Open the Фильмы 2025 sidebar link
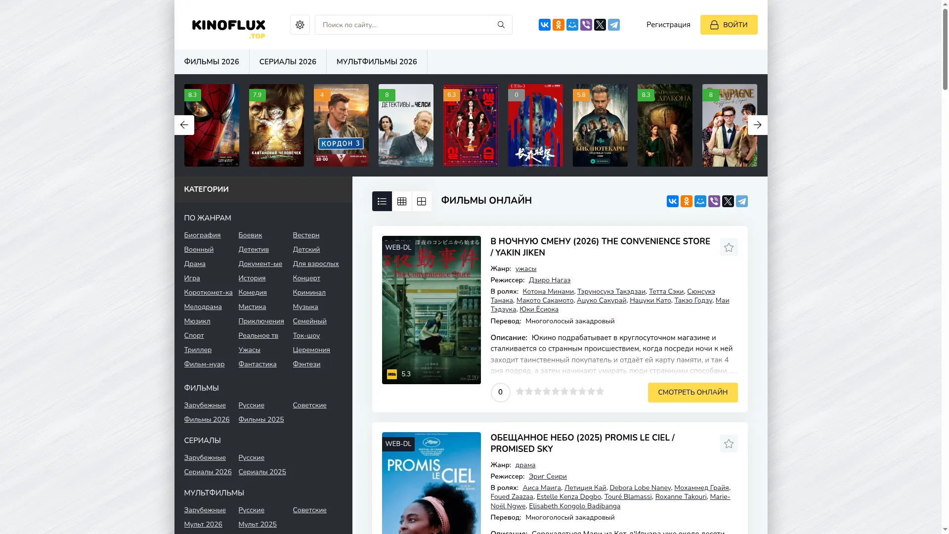The height and width of the screenshot is (534, 949). (x=261, y=420)
